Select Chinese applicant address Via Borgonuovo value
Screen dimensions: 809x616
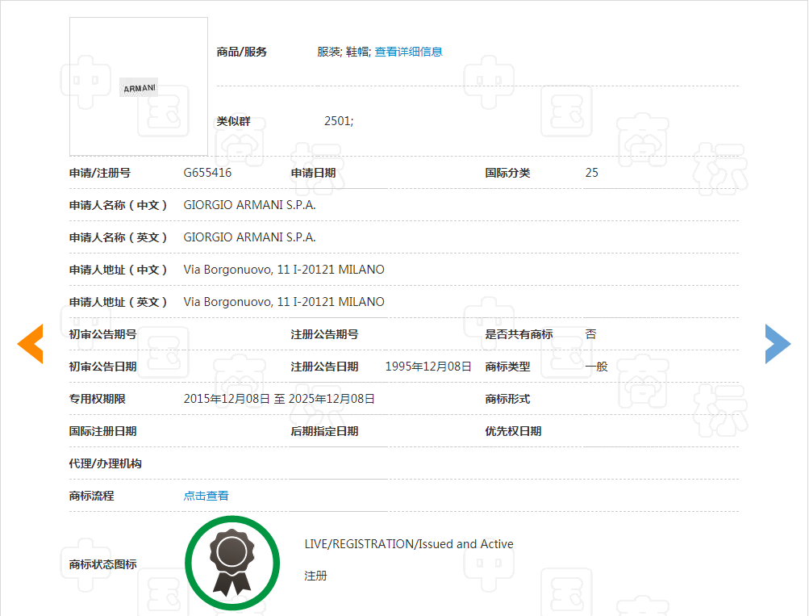click(284, 270)
